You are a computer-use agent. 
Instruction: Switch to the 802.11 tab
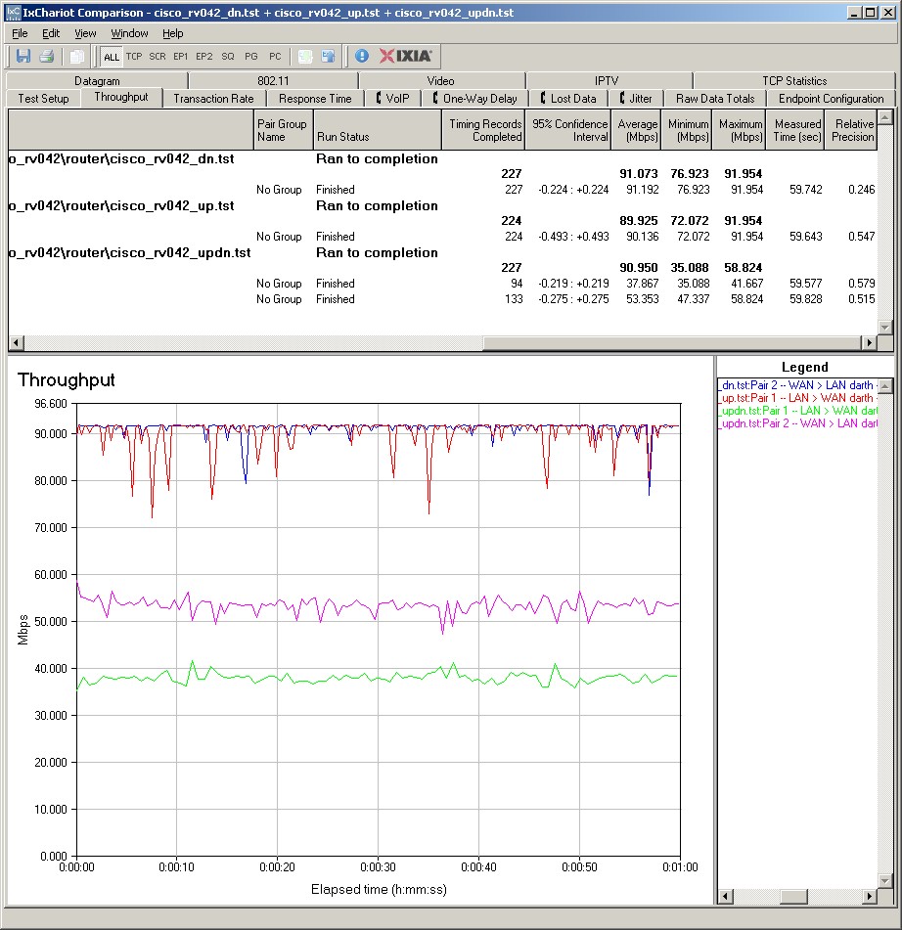point(273,80)
